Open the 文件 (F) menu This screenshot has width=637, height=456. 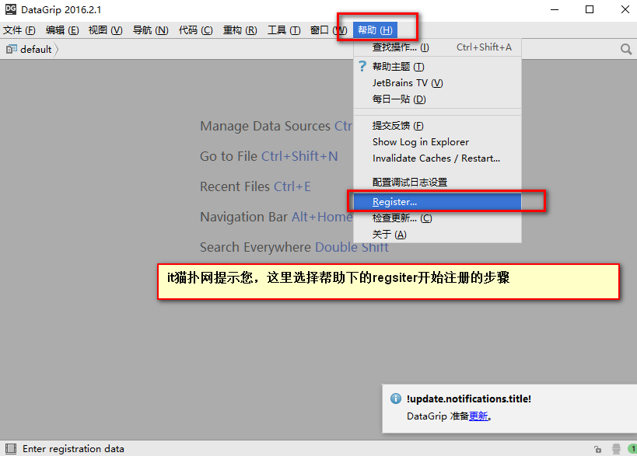point(19,30)
